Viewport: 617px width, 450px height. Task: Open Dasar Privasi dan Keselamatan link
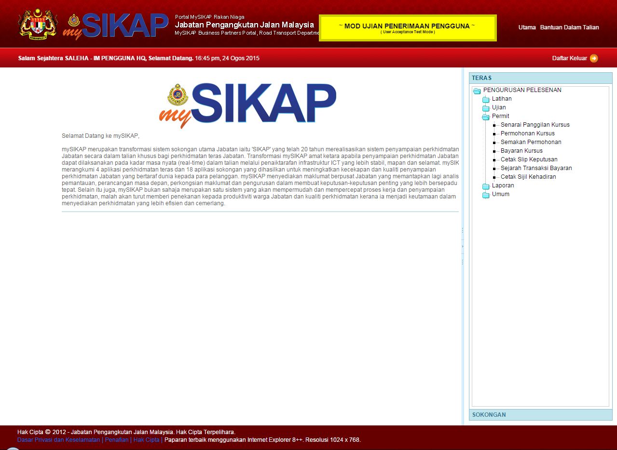pyautogui.click(x=58, y=440)
